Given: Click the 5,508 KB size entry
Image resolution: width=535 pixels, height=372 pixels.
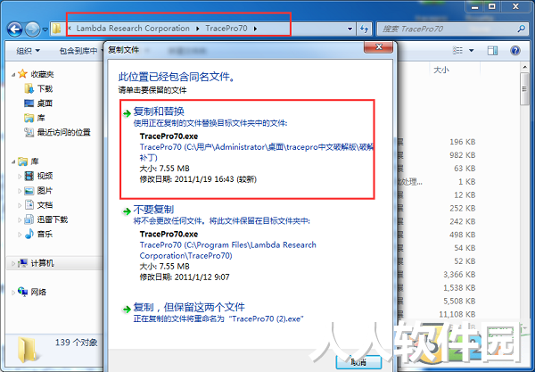Looking at the screenshot, I should tap(459, 301).
